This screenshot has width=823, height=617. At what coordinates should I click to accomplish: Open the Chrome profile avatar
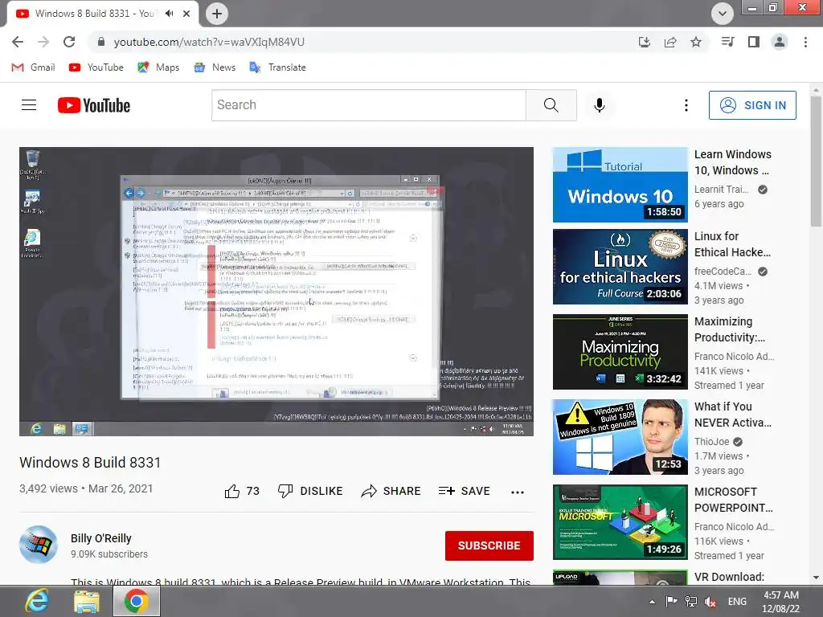coord(780,42)
